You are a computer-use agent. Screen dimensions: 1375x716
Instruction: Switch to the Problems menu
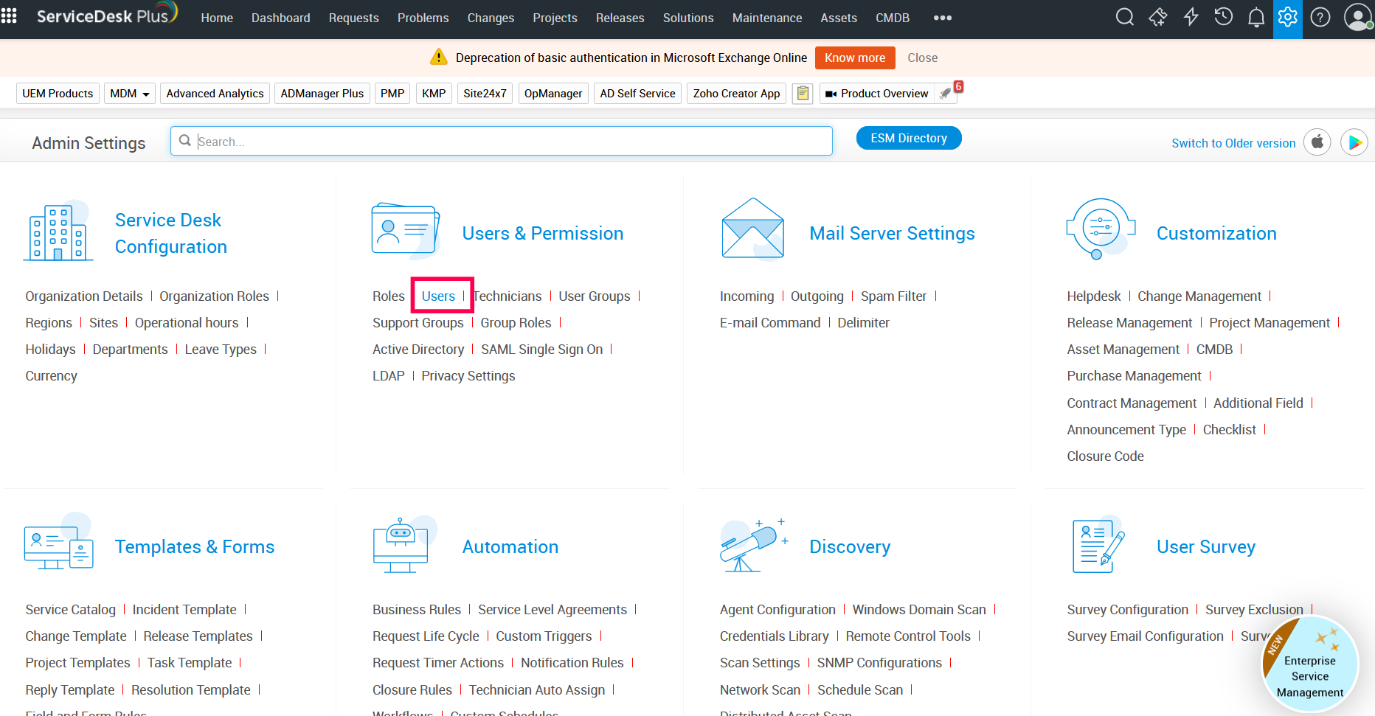[x=423, y=18]
